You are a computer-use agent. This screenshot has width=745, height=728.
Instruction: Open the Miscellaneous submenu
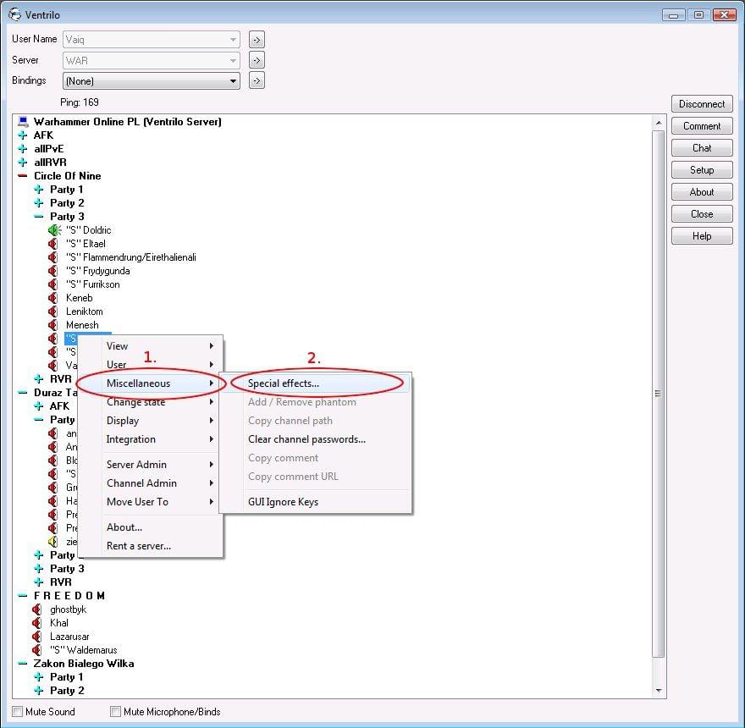point(150,383)
